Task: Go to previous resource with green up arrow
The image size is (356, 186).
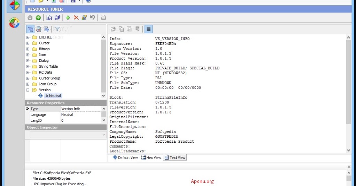Action: (38, 18)
